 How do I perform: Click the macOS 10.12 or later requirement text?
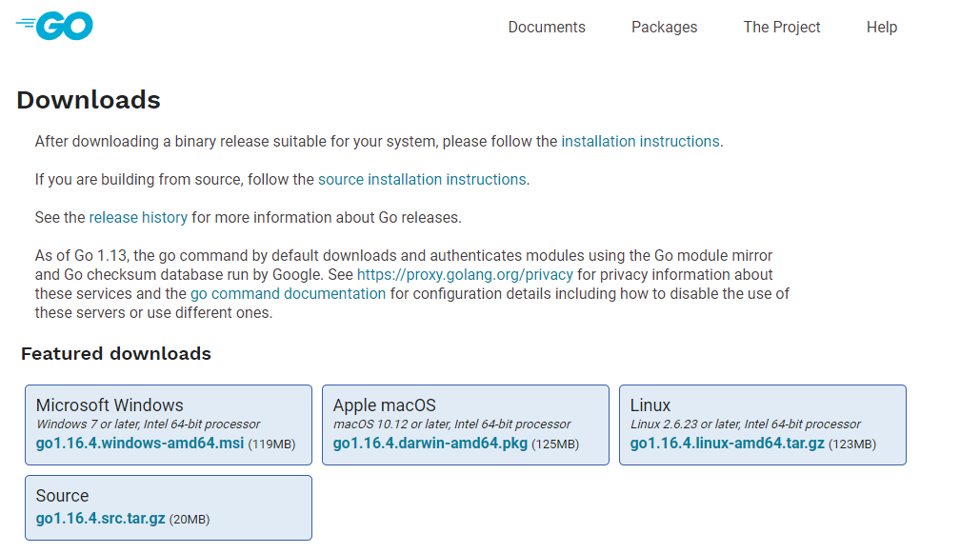[x=451, y=425]
